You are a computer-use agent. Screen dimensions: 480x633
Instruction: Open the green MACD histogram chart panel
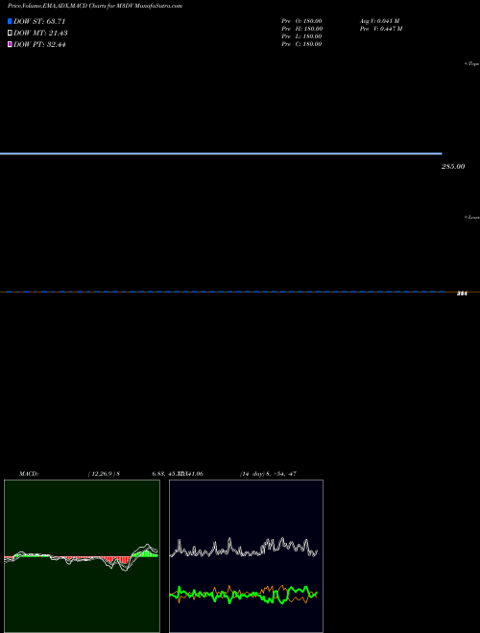click(82, 556)
